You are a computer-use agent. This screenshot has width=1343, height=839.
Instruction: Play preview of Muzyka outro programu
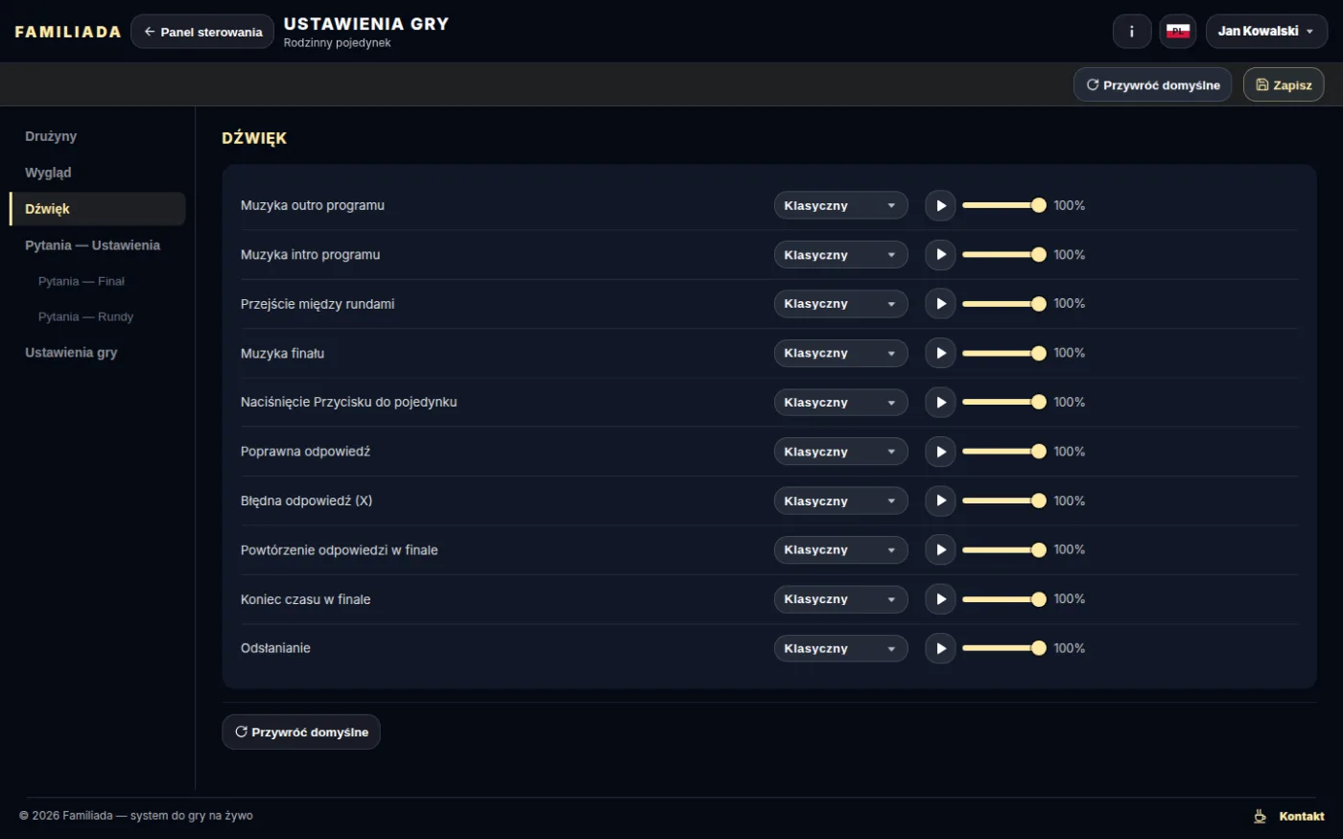940,205
